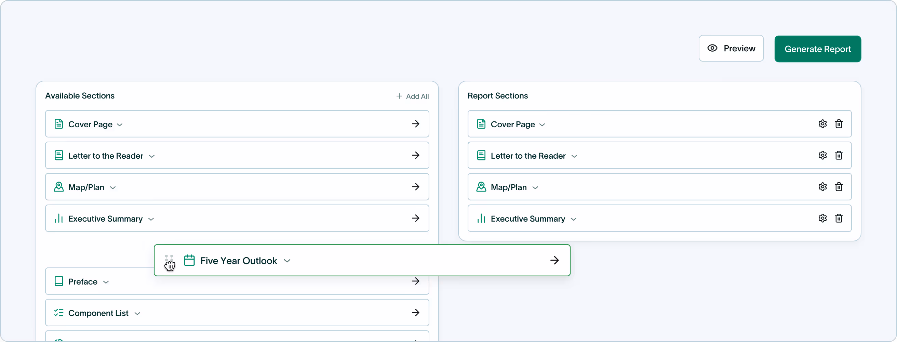
Task: Click the available Map/Plan pin icon
Action: pyautogui.click(x=58, y=187)
